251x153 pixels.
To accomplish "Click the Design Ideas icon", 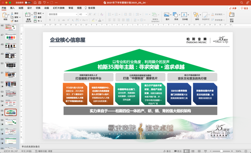I will 231,15.
